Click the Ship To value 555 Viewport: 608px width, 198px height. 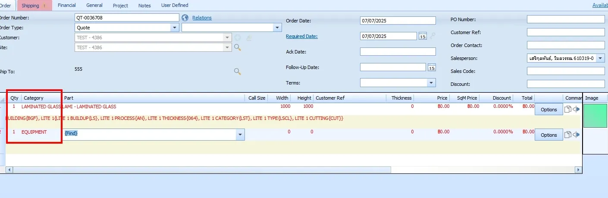(78, 69)
